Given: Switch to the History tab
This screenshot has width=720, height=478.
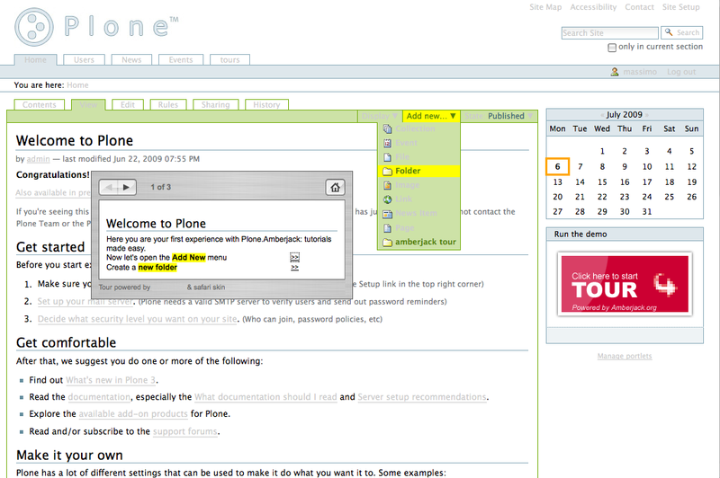Looking at the screenshot, I should coord(266,105).
